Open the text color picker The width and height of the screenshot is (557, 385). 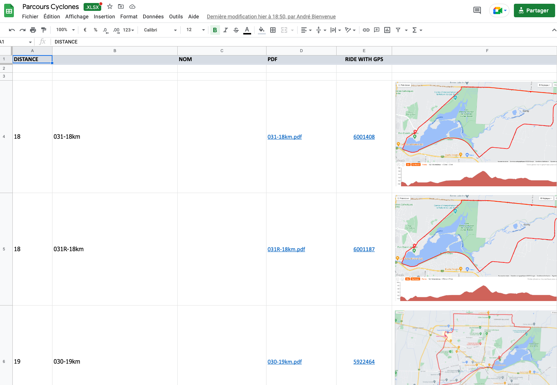click(x=247, y=30)
